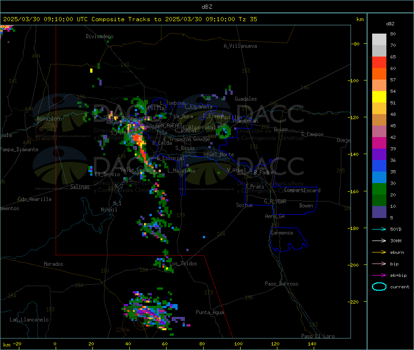Image resolution: width=414 pixels, height=350 pixels.
Task: Click the 60 dBZ red legend swatch
Action: tap(379, 62)
